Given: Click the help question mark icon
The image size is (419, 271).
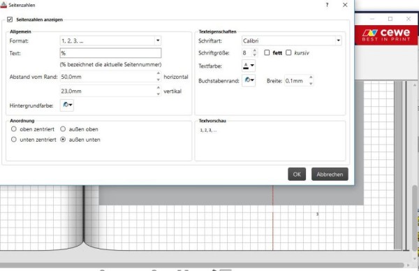Looking at the screenshot, I should pyautogui.click(x=327, y=5).
